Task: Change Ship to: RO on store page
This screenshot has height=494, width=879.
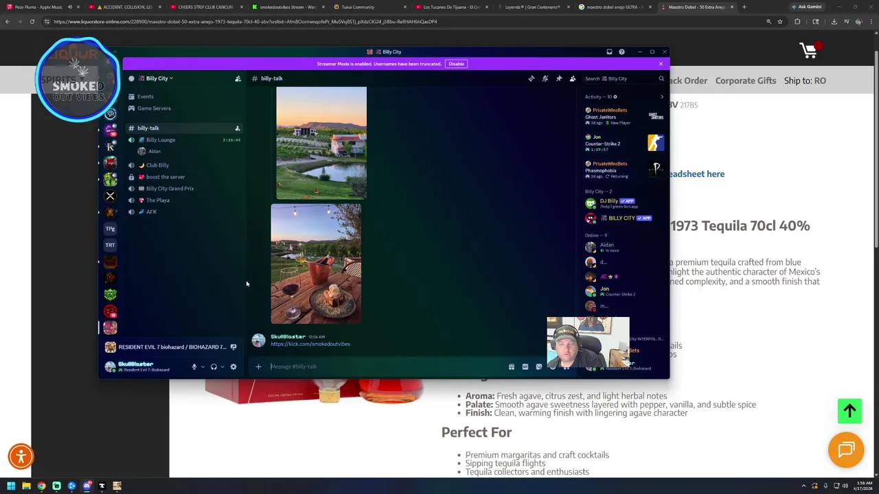Action: tap(805, 81)
